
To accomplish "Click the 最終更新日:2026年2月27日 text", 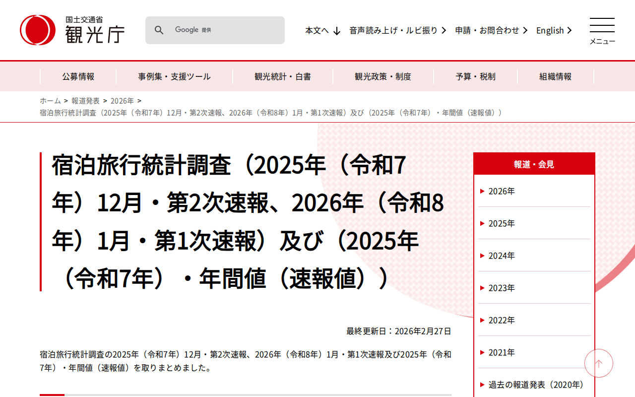I will pos(399,331).
